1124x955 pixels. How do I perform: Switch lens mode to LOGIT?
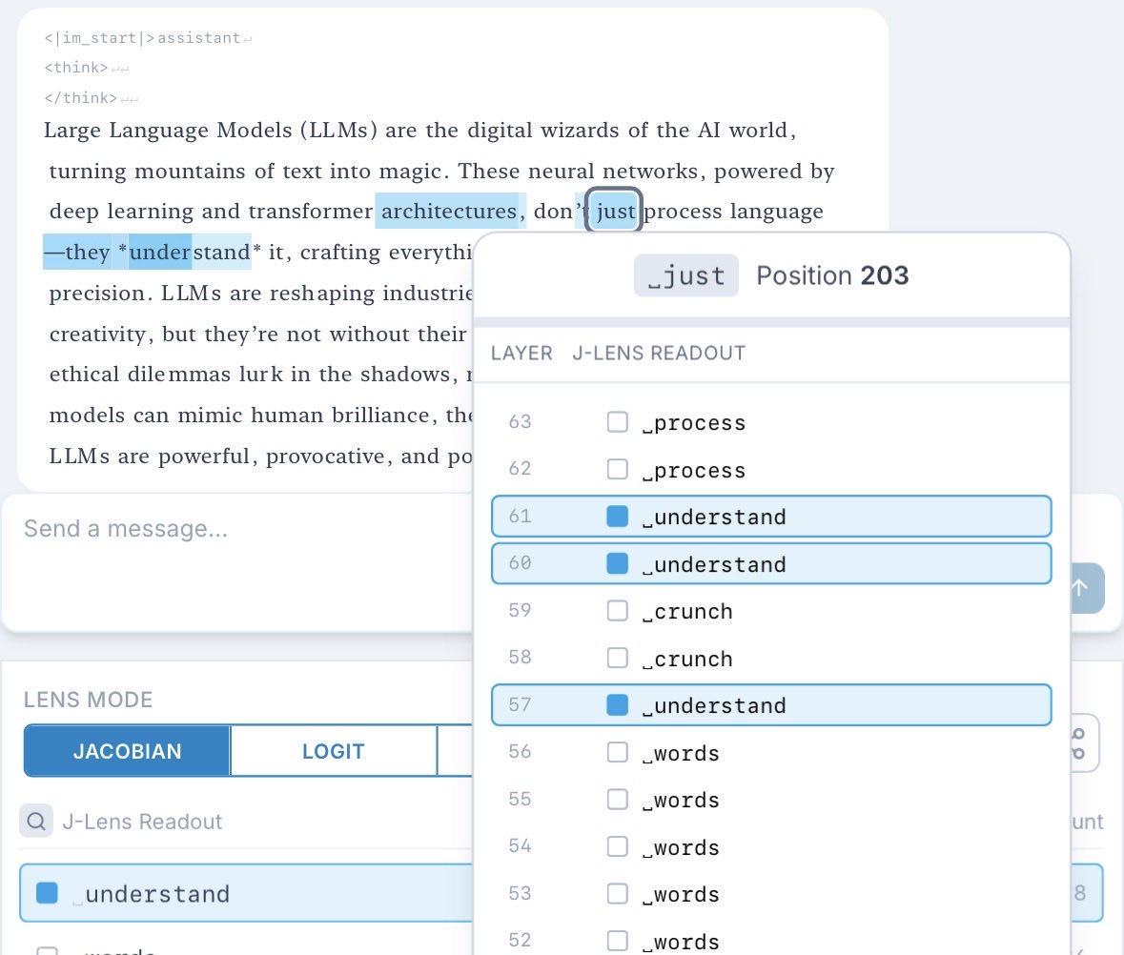click(x=334, y=751)
